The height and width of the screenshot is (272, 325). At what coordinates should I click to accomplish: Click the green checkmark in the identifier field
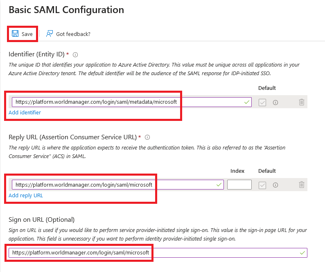click(x=247, y=102)
